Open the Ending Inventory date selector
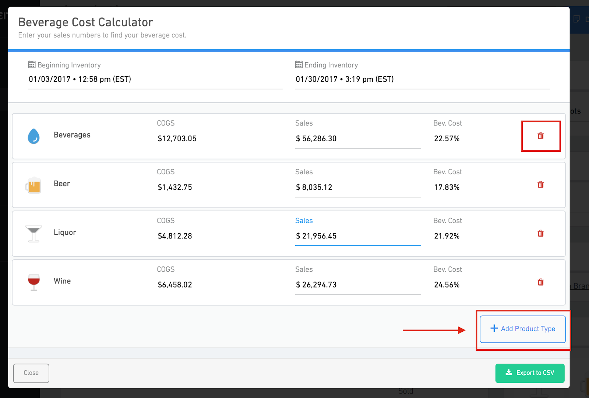The image size is (589, 398). click(422, 79)
